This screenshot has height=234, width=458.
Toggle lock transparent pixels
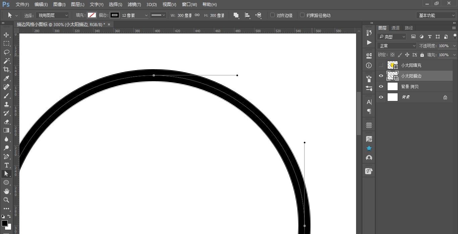pos(392,55)
